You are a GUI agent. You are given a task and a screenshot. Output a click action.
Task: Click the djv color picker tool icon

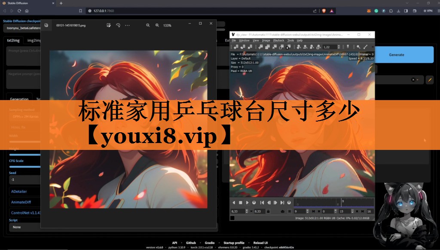[365, 47]
